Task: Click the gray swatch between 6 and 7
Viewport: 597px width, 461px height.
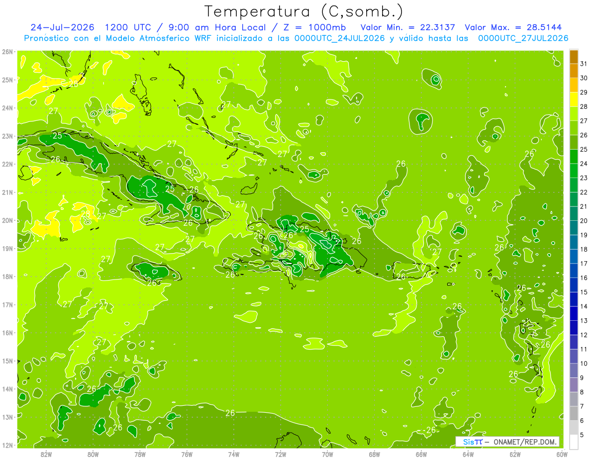Action: (x=574, y=413)
